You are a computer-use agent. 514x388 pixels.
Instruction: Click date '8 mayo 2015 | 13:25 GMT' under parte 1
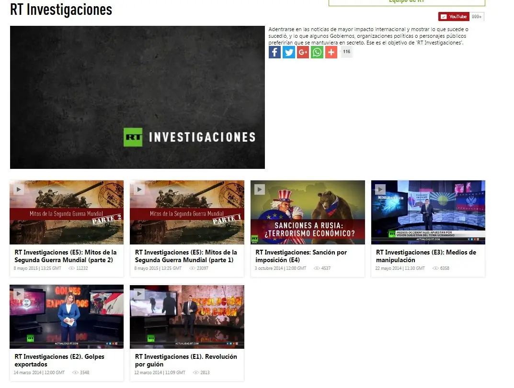tap(158, 268)
